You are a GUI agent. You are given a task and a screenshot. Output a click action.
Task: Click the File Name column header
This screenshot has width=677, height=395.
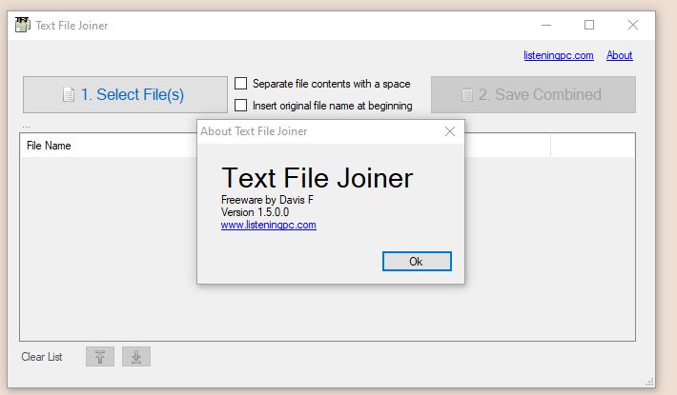click(49, 146)
